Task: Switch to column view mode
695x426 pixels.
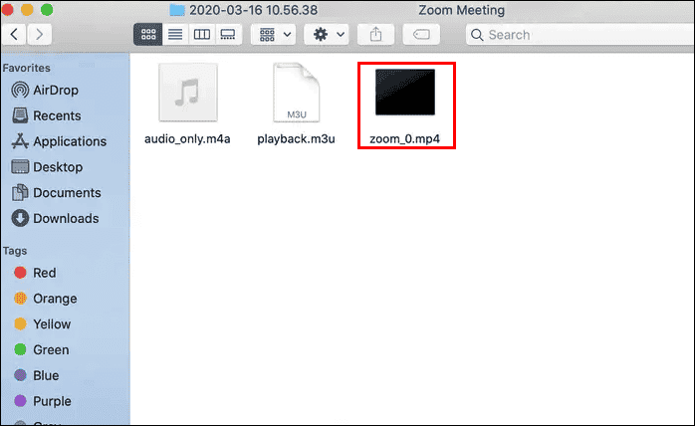Action: click(202, 35)
